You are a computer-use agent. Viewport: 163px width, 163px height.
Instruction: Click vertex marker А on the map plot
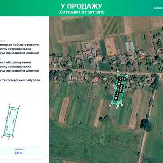[118, 75]
